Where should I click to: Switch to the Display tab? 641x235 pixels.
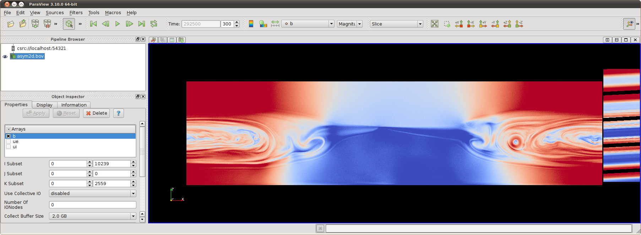click(x=44, y=105)
